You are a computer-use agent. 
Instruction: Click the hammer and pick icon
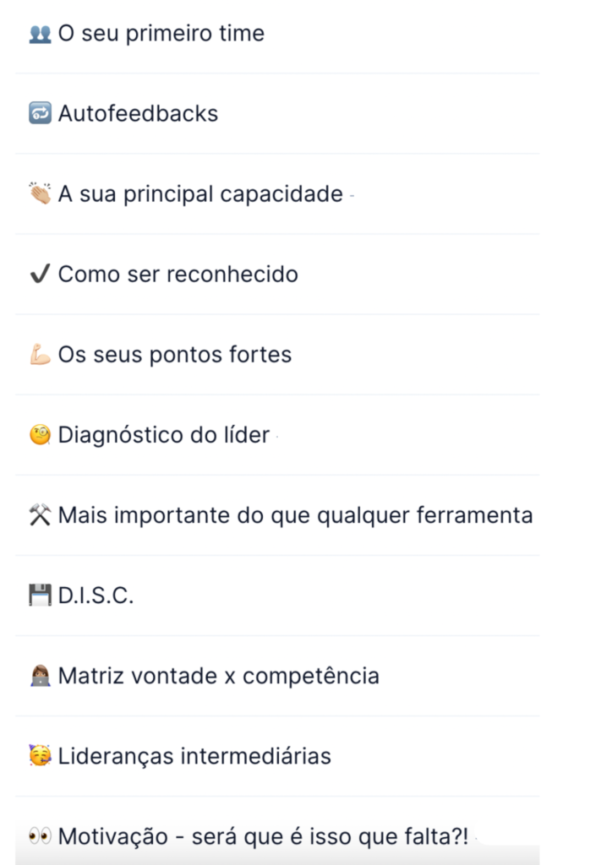coord(40,514)
